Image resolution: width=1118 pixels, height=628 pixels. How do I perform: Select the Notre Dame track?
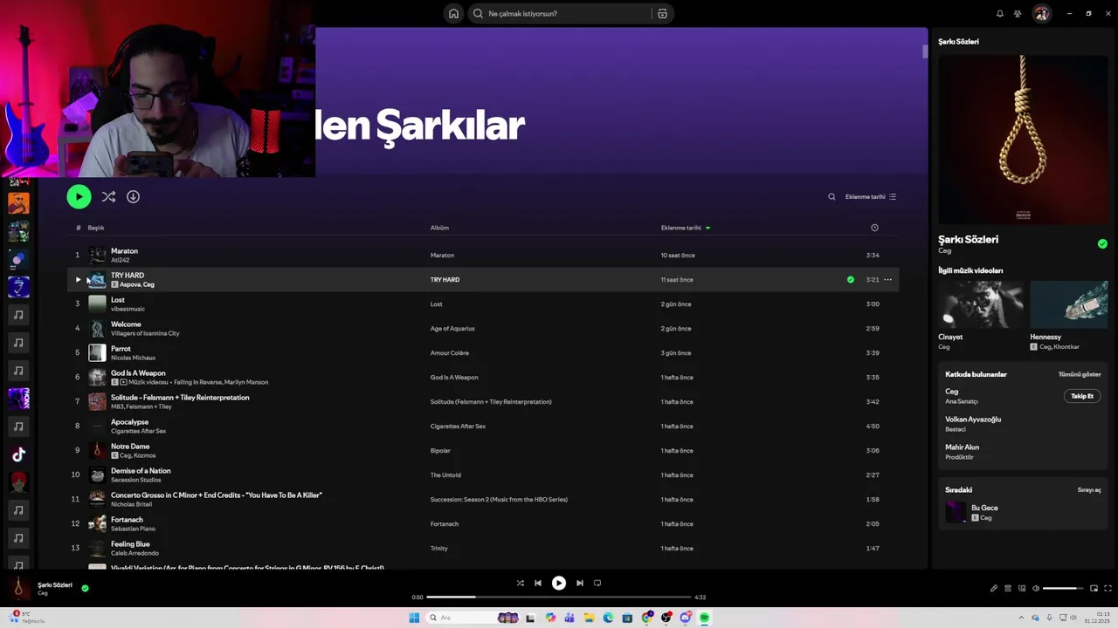point(482,450)
